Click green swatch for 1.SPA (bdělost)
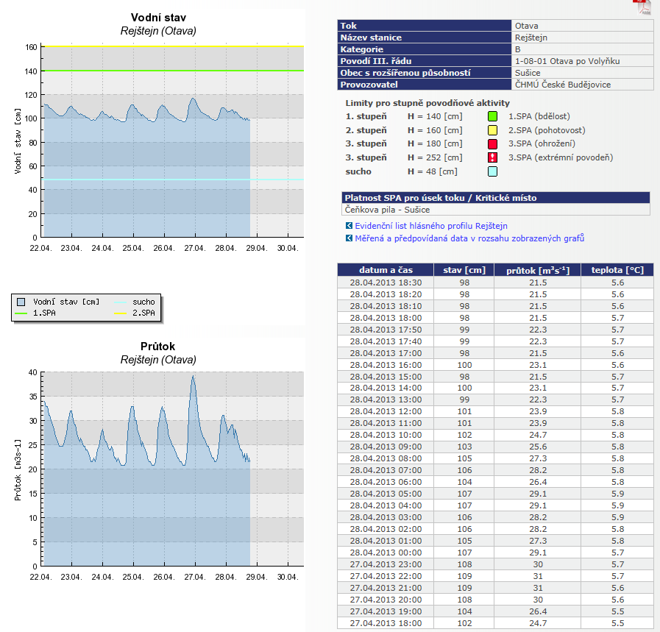 [493, 116]
